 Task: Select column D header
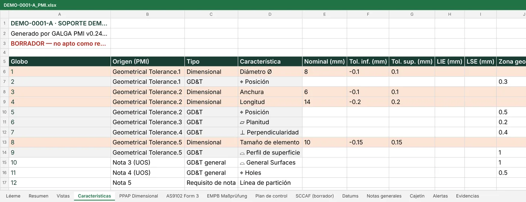pyautogui.click(x=270, y=14)
